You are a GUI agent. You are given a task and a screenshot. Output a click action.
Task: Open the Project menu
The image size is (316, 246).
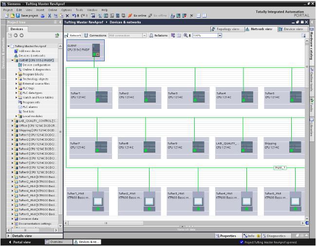pyautogui.click(x=8, y=10)
